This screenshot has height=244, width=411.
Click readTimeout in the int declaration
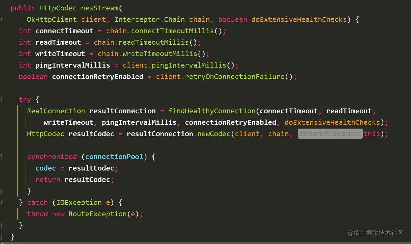coord(58,43)
